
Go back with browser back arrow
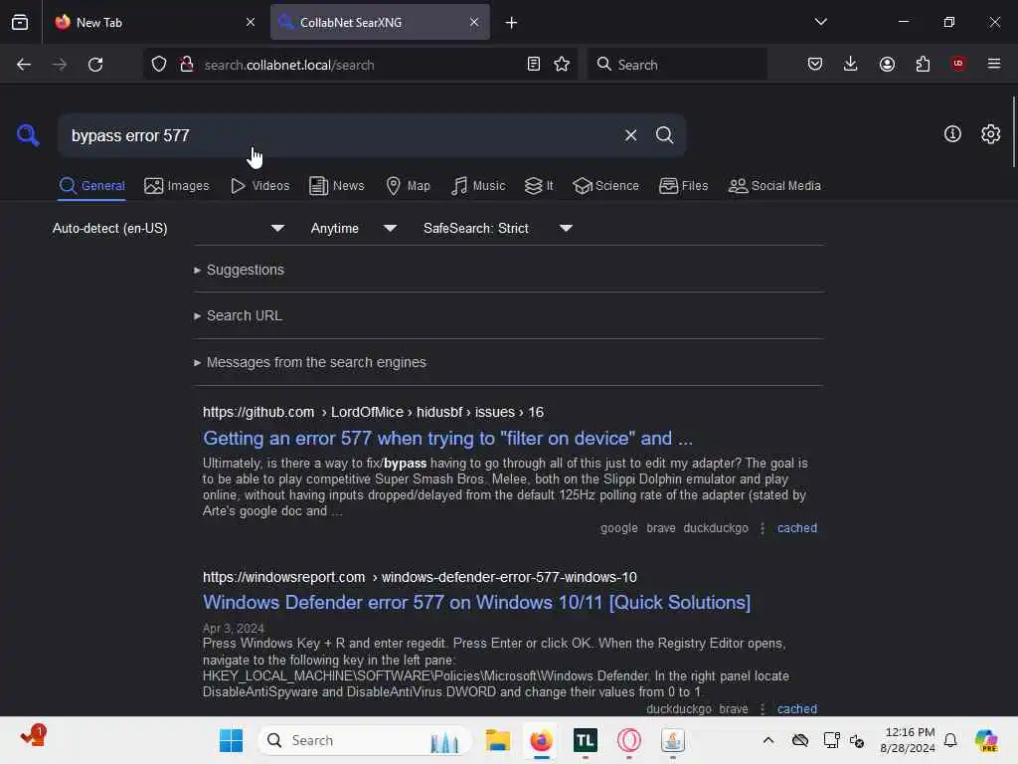pos(24,65)
